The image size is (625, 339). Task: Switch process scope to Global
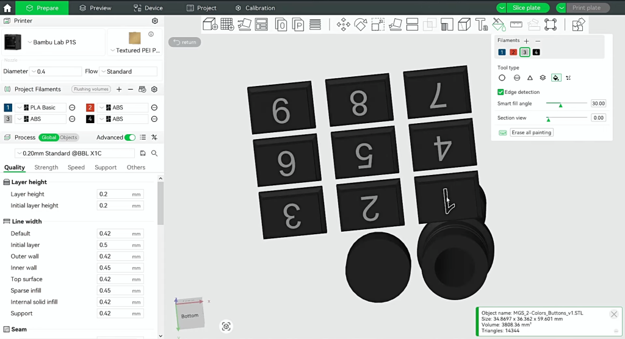49,137
